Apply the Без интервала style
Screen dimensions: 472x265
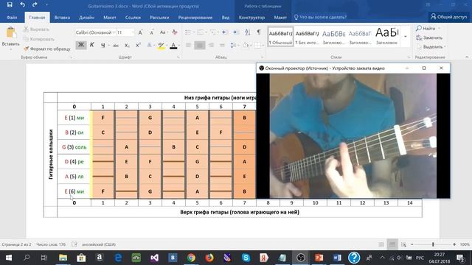(x=307, y=36)
